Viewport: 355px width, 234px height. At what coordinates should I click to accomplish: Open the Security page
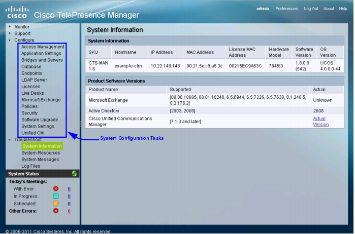point(29,113)
